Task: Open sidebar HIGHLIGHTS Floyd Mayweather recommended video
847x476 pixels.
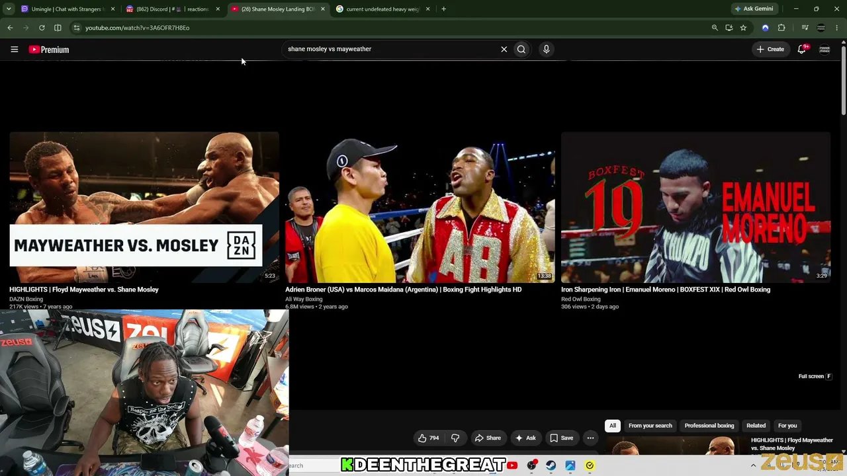Action: click(792, 444)
